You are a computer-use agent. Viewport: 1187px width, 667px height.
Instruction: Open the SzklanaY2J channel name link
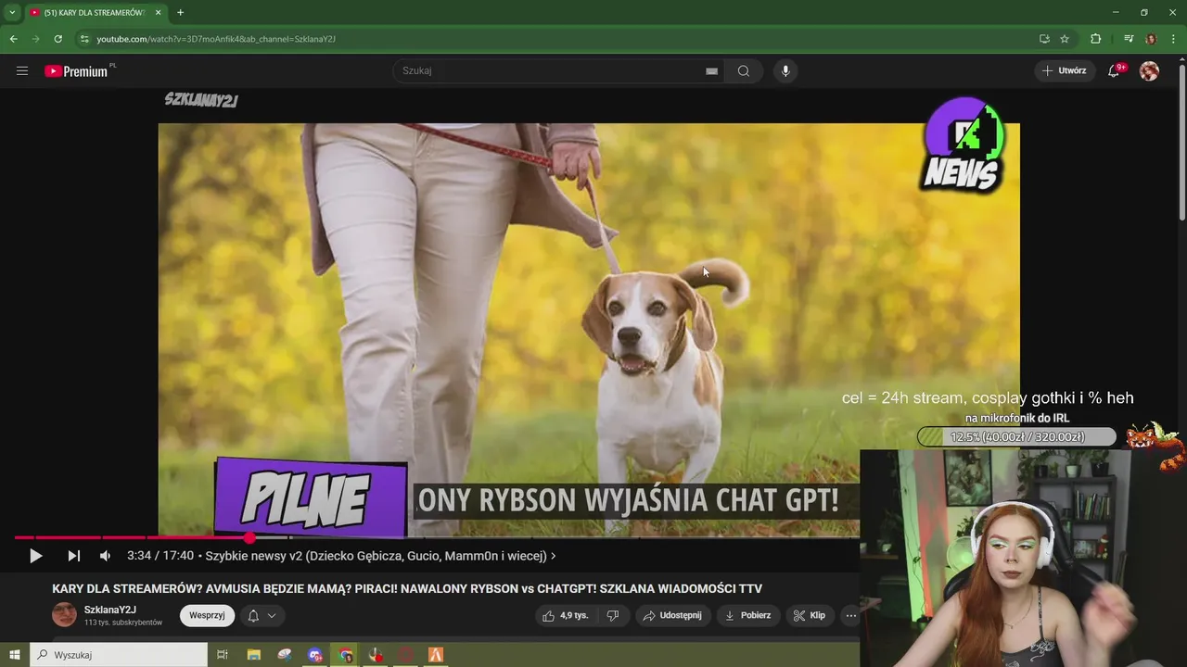110,610
